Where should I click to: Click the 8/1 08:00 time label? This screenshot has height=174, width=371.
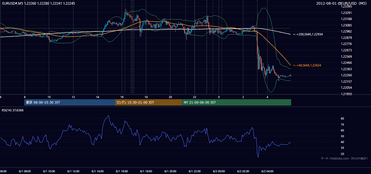pyautogui.click(x=25, y=171)
